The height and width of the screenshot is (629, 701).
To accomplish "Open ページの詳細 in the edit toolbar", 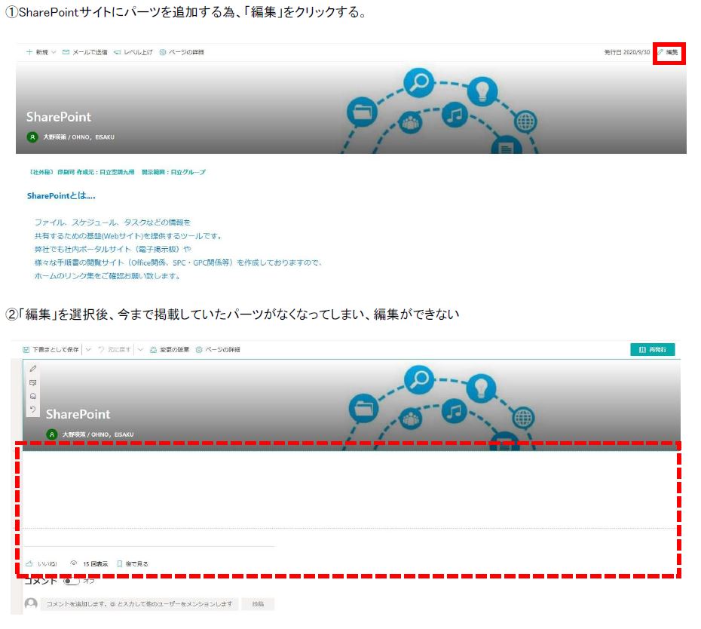I will point(218,349).
